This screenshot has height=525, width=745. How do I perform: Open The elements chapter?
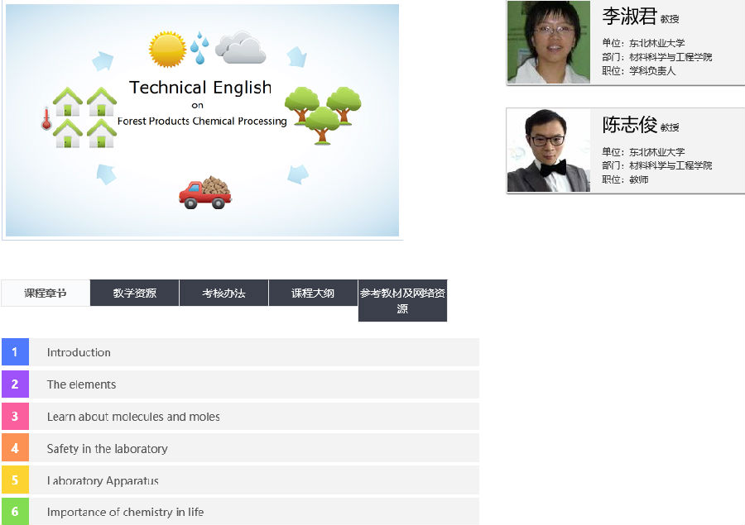(81, 384)
